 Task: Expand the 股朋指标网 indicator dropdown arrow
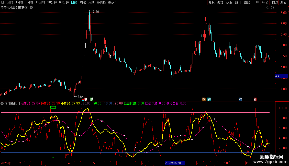[x=2, y=103]
